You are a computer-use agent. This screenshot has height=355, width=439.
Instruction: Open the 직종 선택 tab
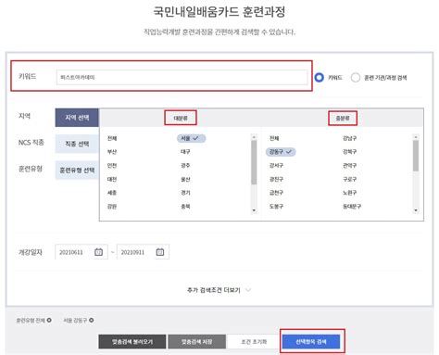(x=77, y=144)
